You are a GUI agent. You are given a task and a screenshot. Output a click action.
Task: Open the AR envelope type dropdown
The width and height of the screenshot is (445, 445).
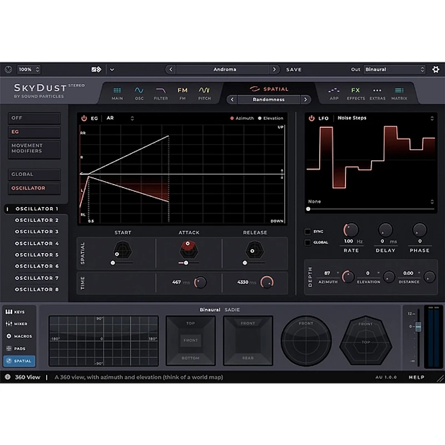point(120,118)
